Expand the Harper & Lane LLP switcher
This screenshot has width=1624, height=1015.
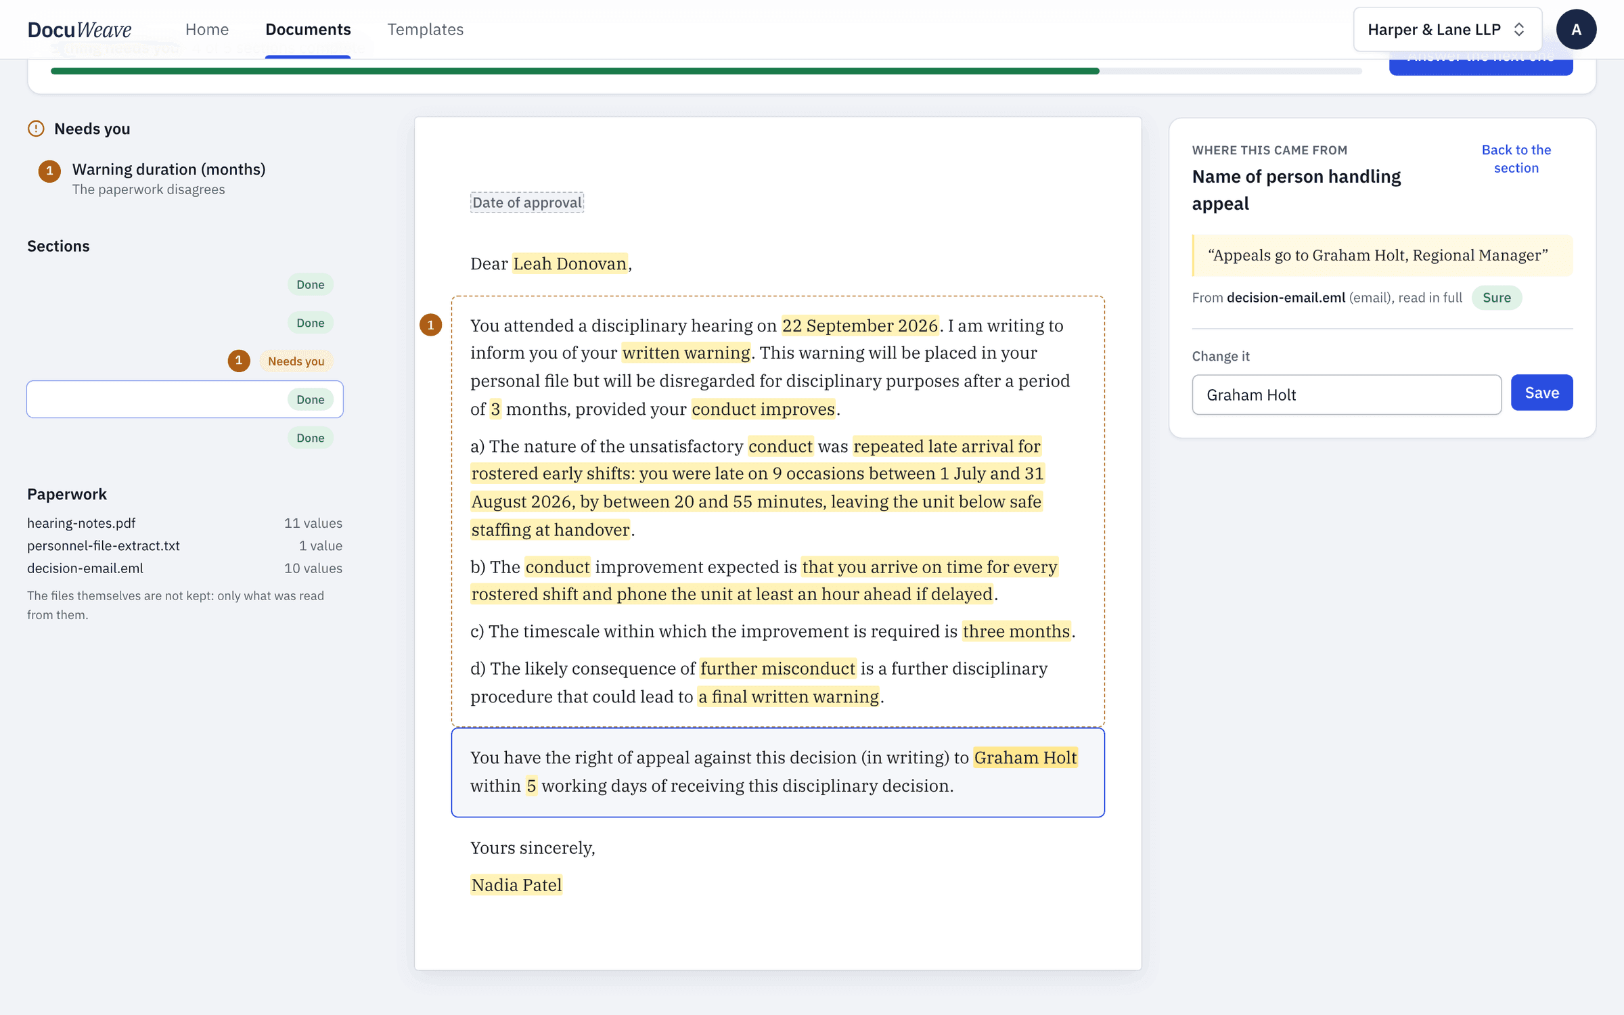[1447, 30]
